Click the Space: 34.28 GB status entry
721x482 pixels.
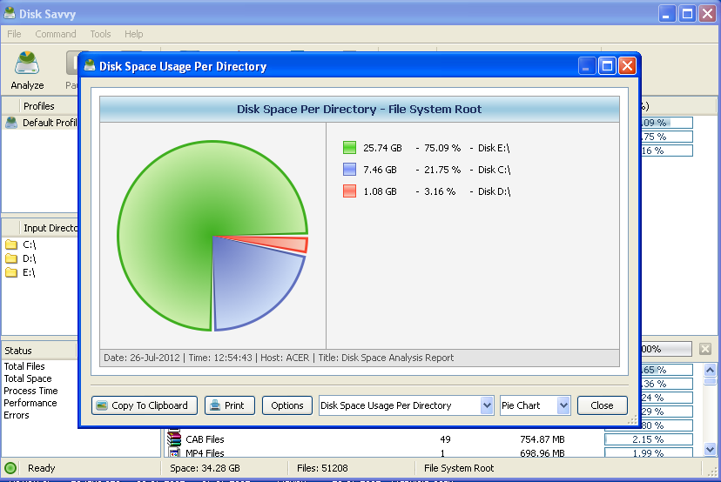point(205,468)
